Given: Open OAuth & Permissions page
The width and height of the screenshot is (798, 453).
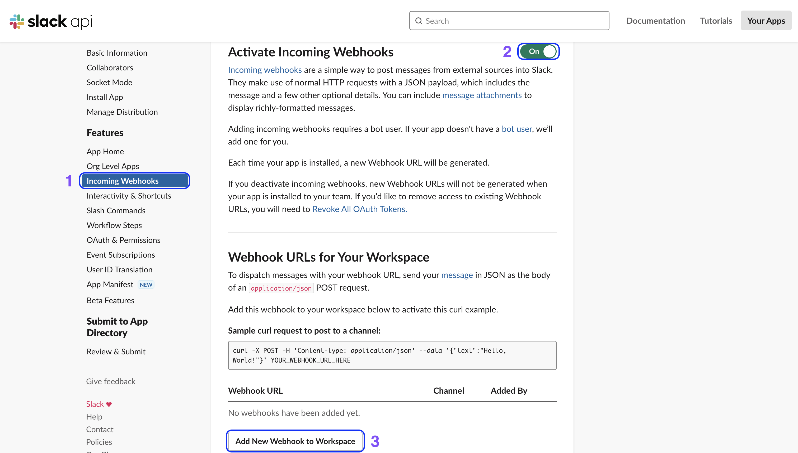Looking at the screenshot, I should [x=123, y=240].
